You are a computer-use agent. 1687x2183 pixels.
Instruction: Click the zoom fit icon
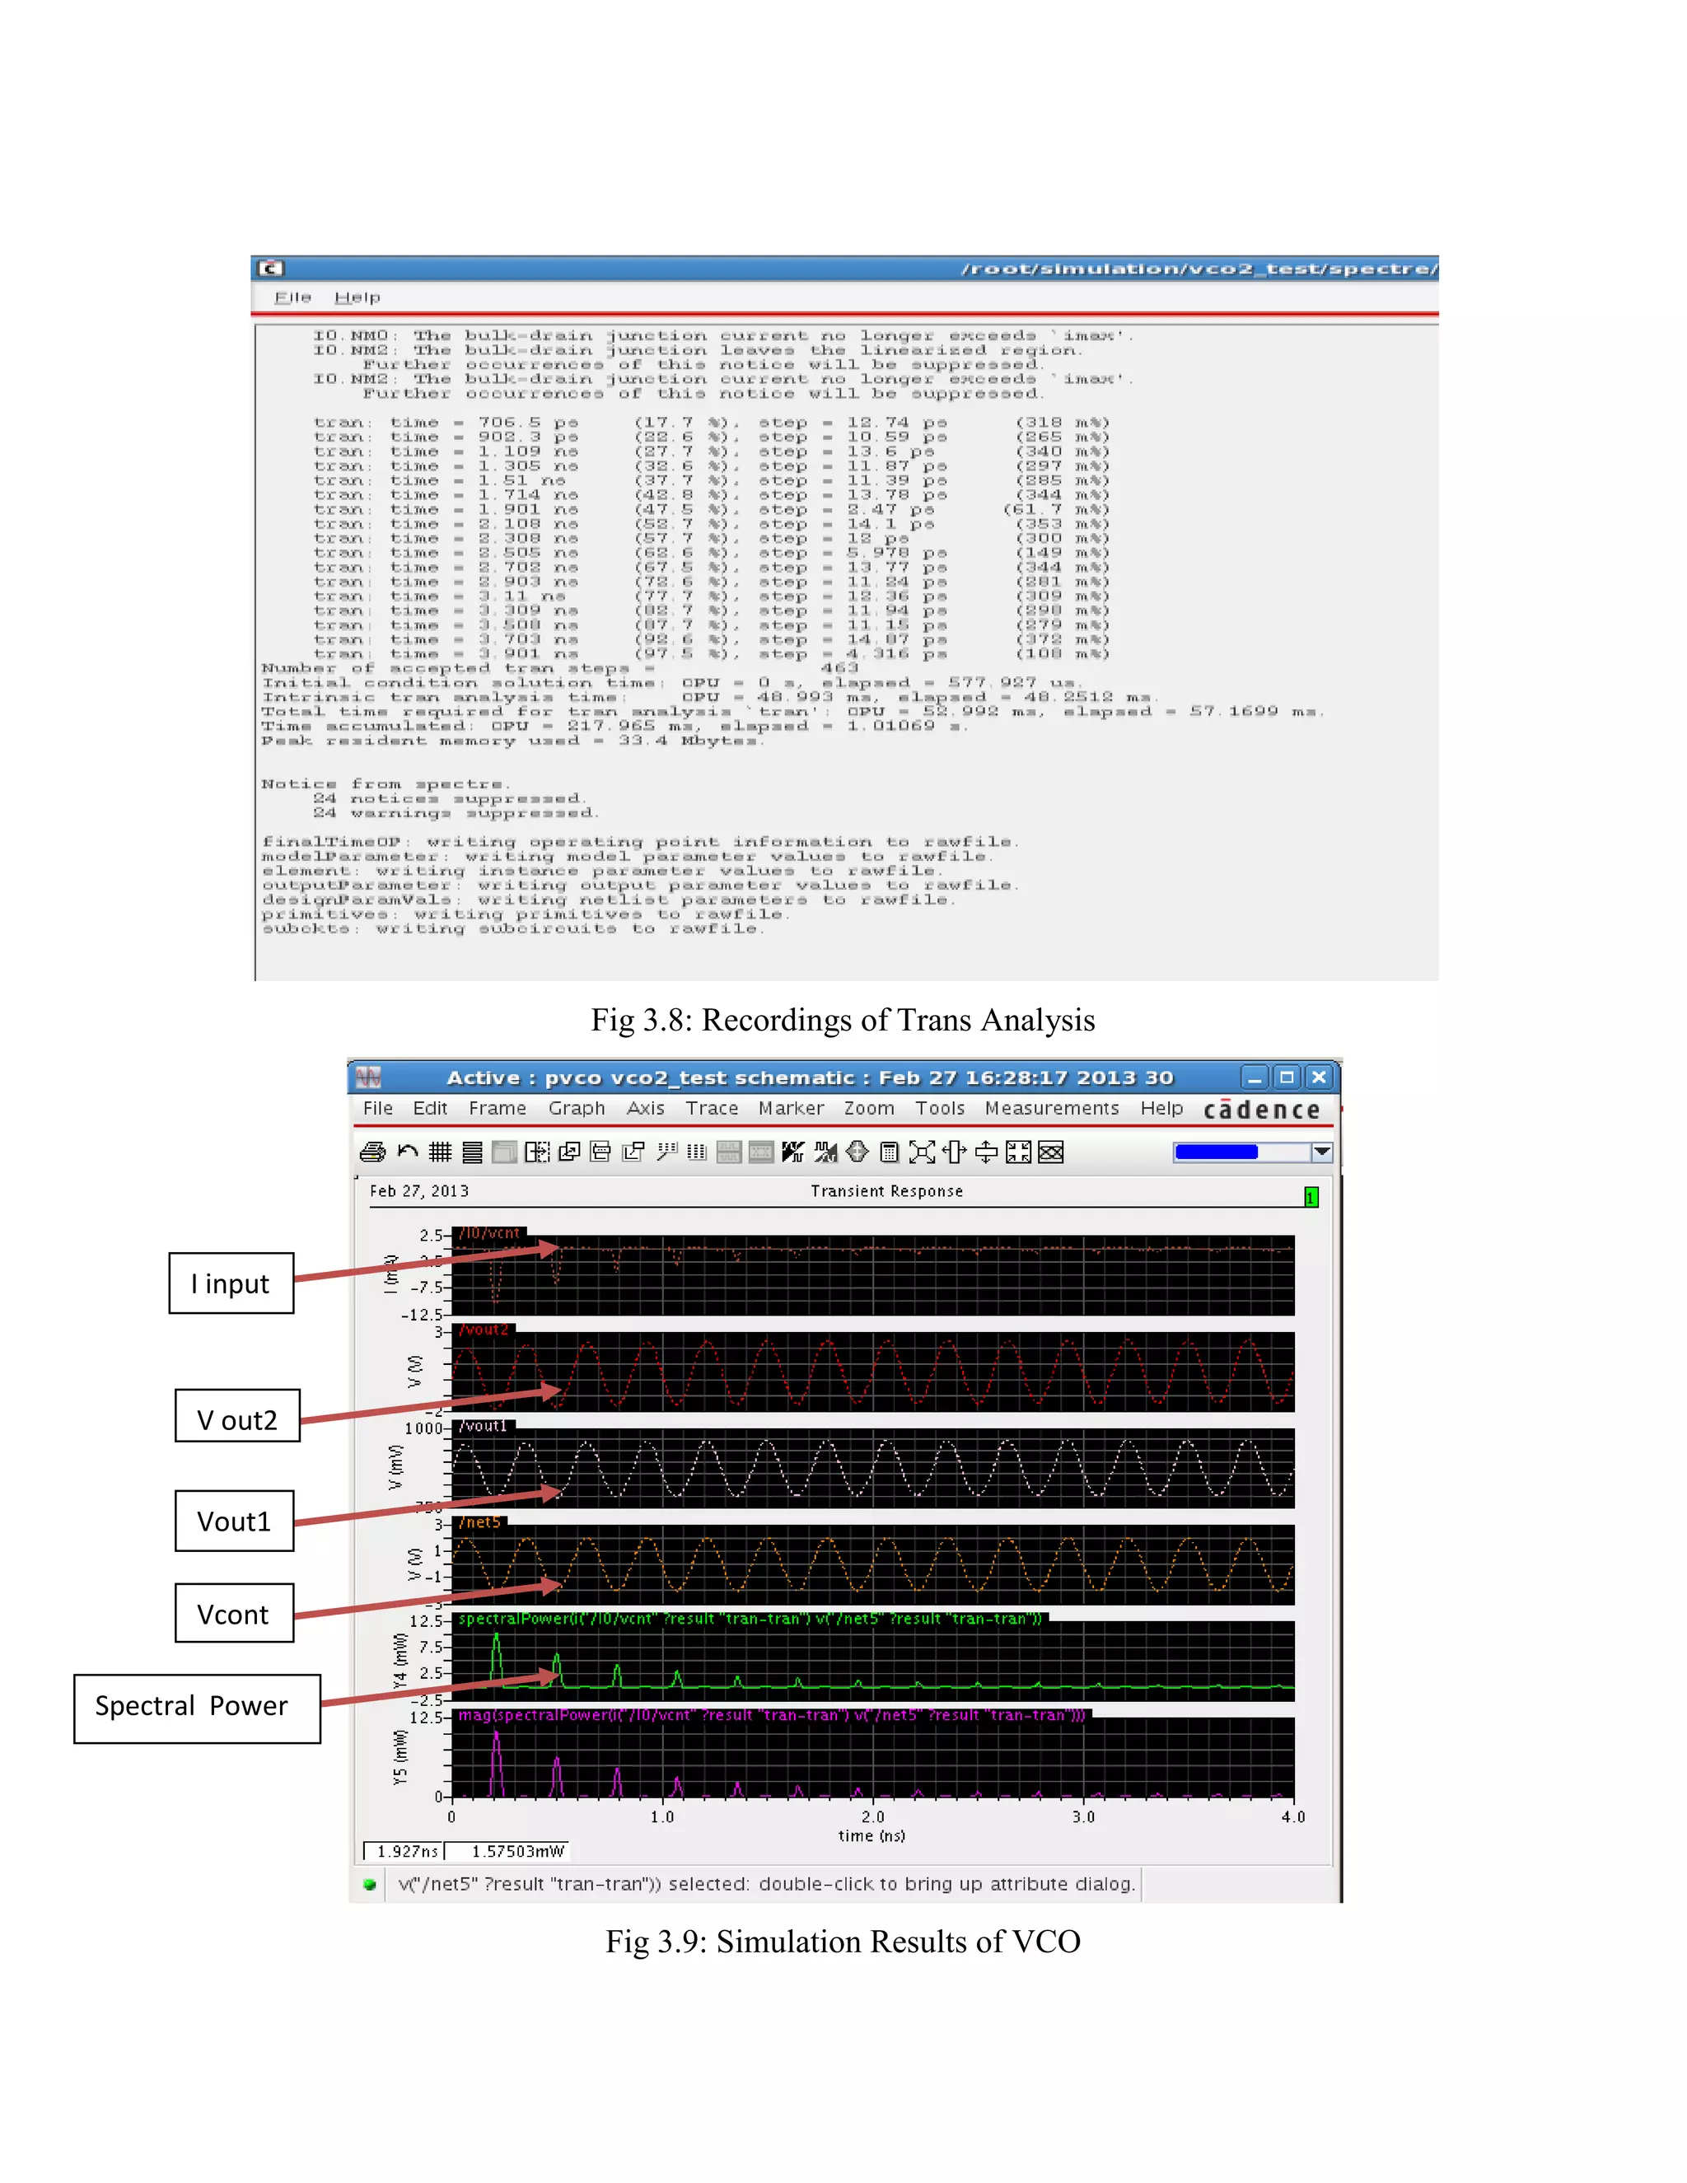[x=922, y=1152]
